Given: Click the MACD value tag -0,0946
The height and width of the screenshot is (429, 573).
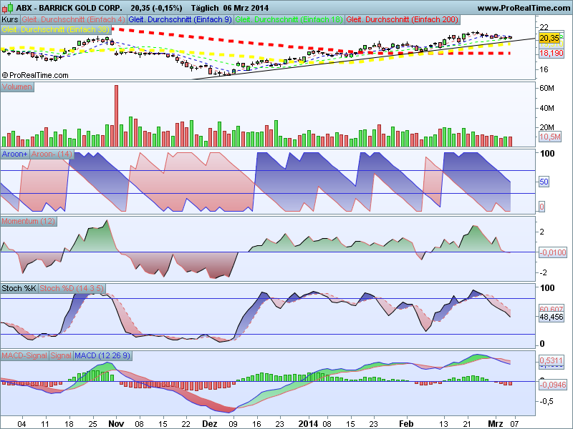Looking at the screenshot, I should [552, 385].
